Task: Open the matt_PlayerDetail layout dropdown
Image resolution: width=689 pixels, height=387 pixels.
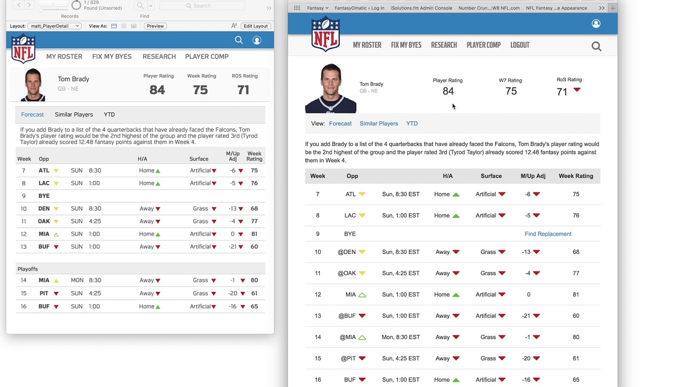Action: [54, 26]
